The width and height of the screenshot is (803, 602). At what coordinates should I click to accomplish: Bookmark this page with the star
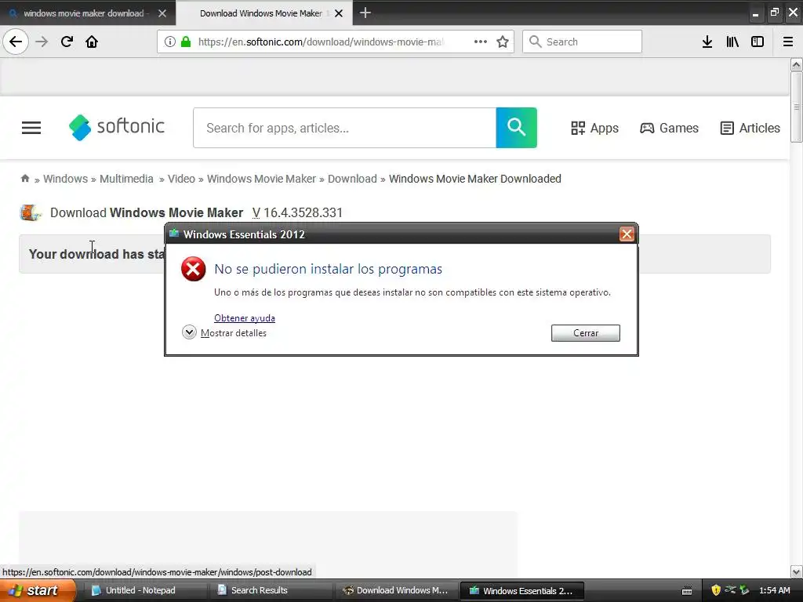click(x=503, y=42)
